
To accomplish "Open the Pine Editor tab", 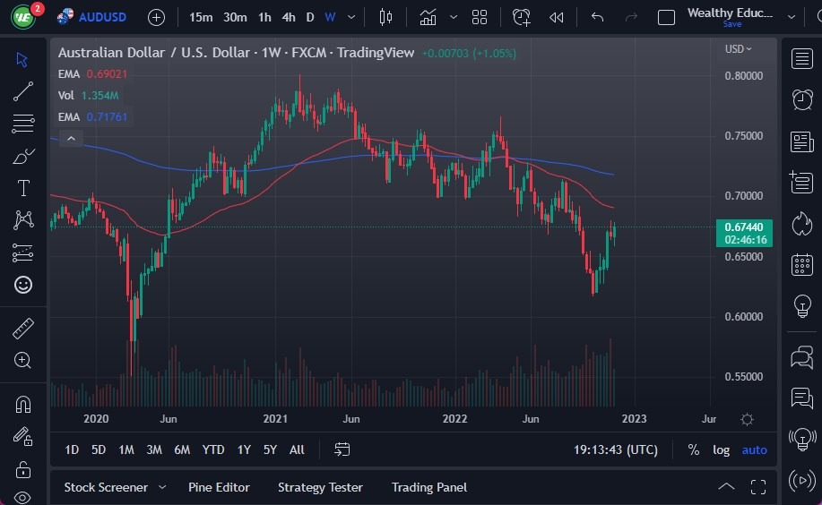I will click(219, 487).
